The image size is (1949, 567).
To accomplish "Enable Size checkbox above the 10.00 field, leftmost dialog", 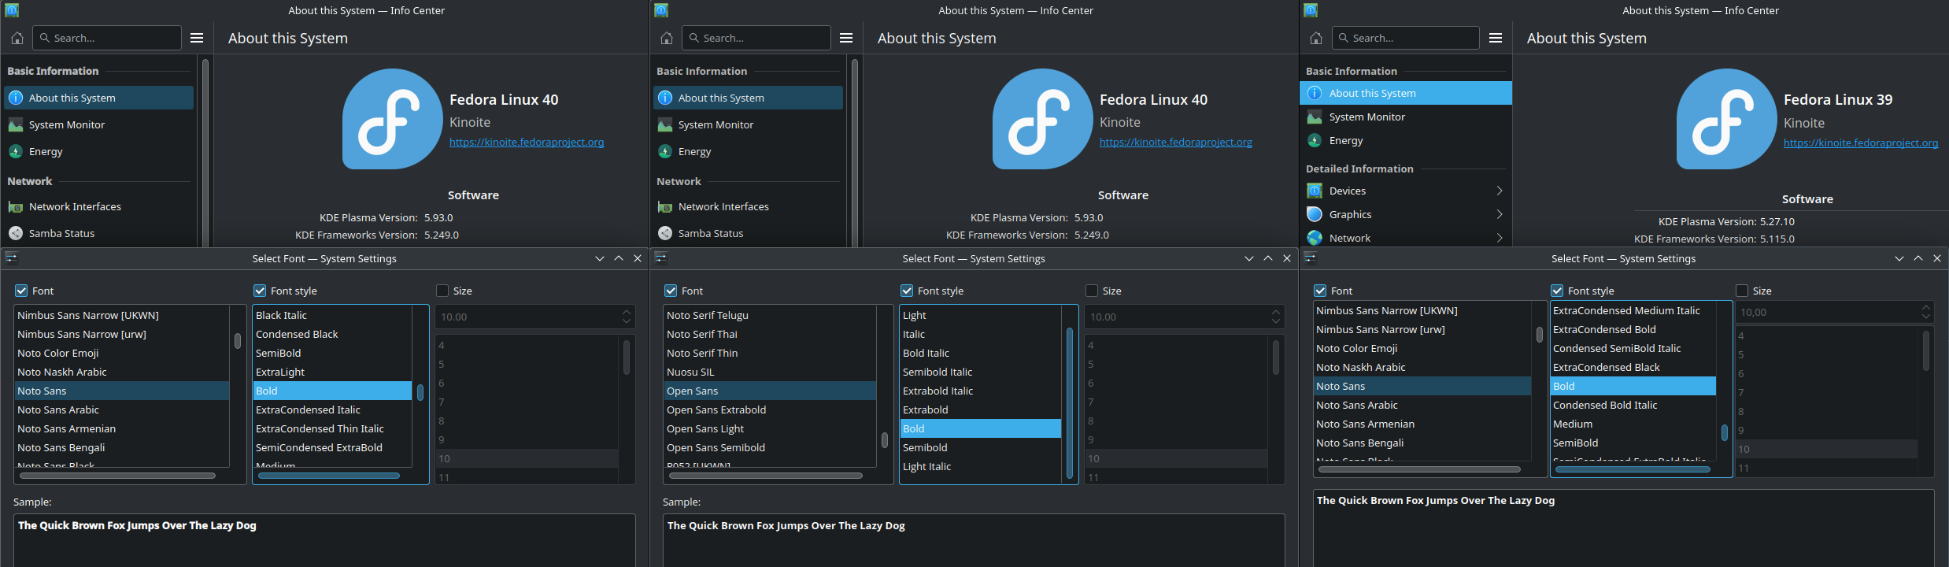I will (x=442, y=291).
